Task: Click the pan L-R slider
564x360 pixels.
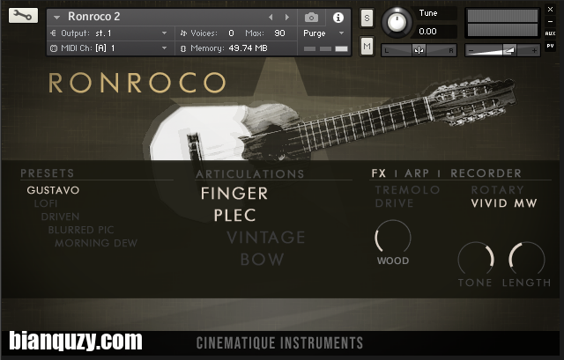Action: point(419,50)
